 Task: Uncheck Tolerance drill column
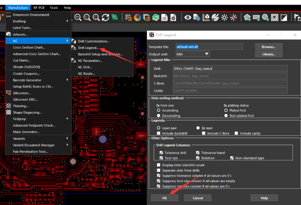pos(161,152)
